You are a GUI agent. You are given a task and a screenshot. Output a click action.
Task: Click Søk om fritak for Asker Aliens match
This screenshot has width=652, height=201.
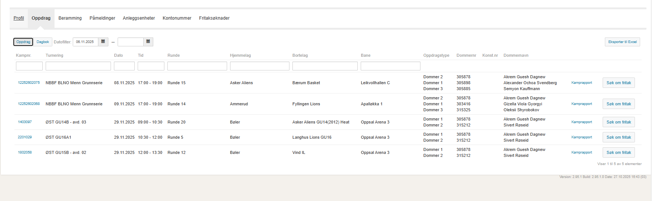coord(618,83)
